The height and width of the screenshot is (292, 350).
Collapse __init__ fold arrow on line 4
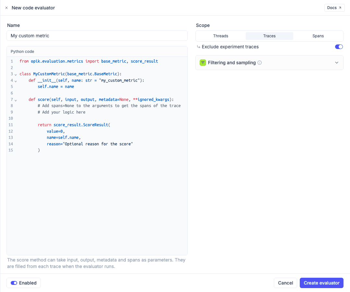pyautogui.click(x=16, y=81)
